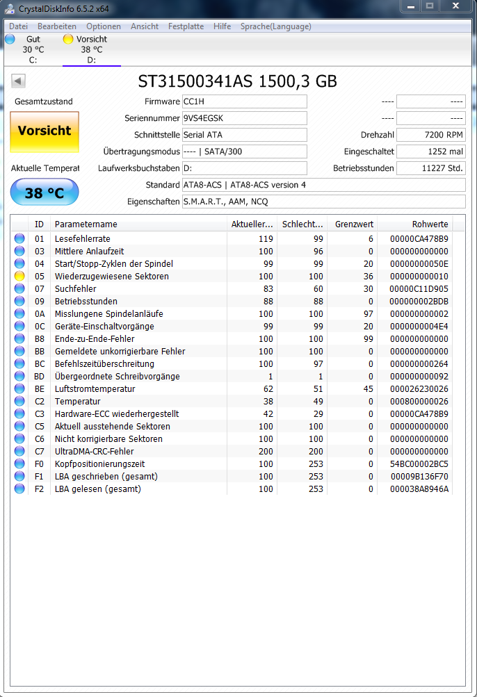Image resolution: width=477 pixels, height=697 pixels.
Task: Open the Festplatte menu
Action: pos(186,26)
